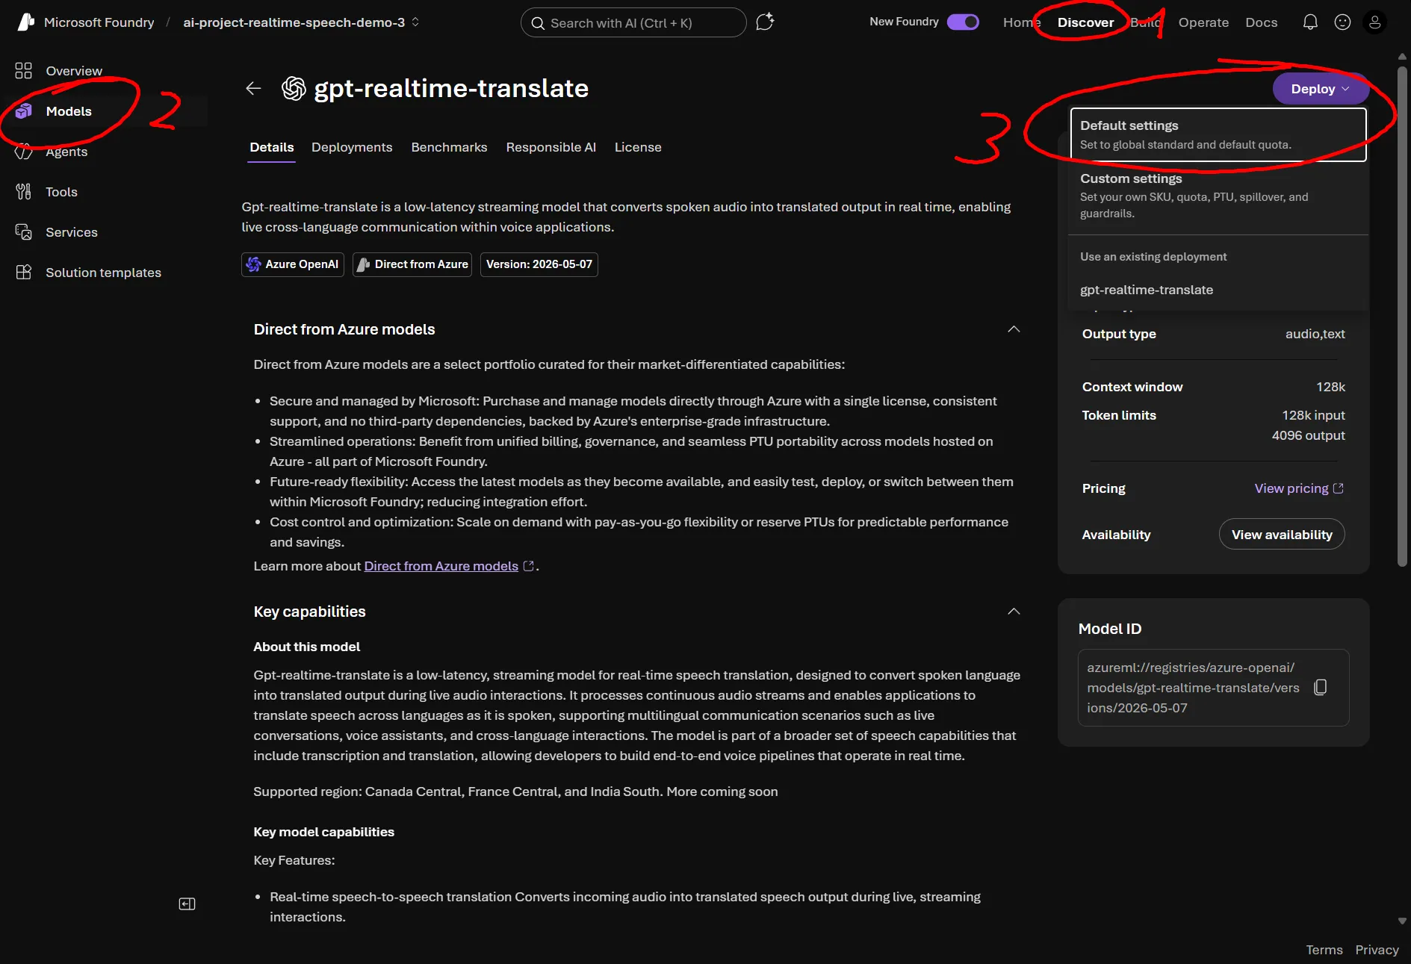Image resolution: width=1411 pixels, height=964 pixels.
Task: Switch to the Benchmarks tab
Action: tap(449, 147)
